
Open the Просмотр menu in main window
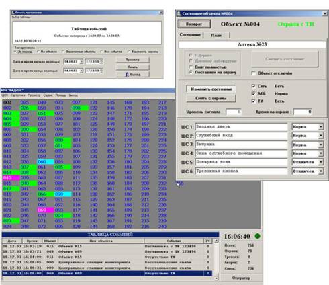(34, 95)
